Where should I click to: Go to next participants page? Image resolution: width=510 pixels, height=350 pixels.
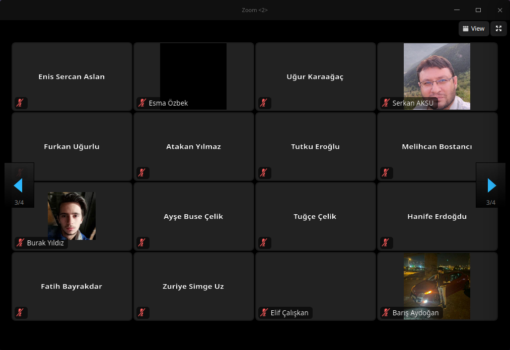pyautogui.click(x=491, y=185)
